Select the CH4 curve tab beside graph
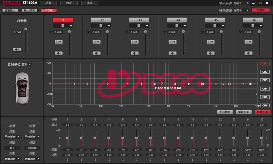The image size is (273, 164). coord(265,89)
